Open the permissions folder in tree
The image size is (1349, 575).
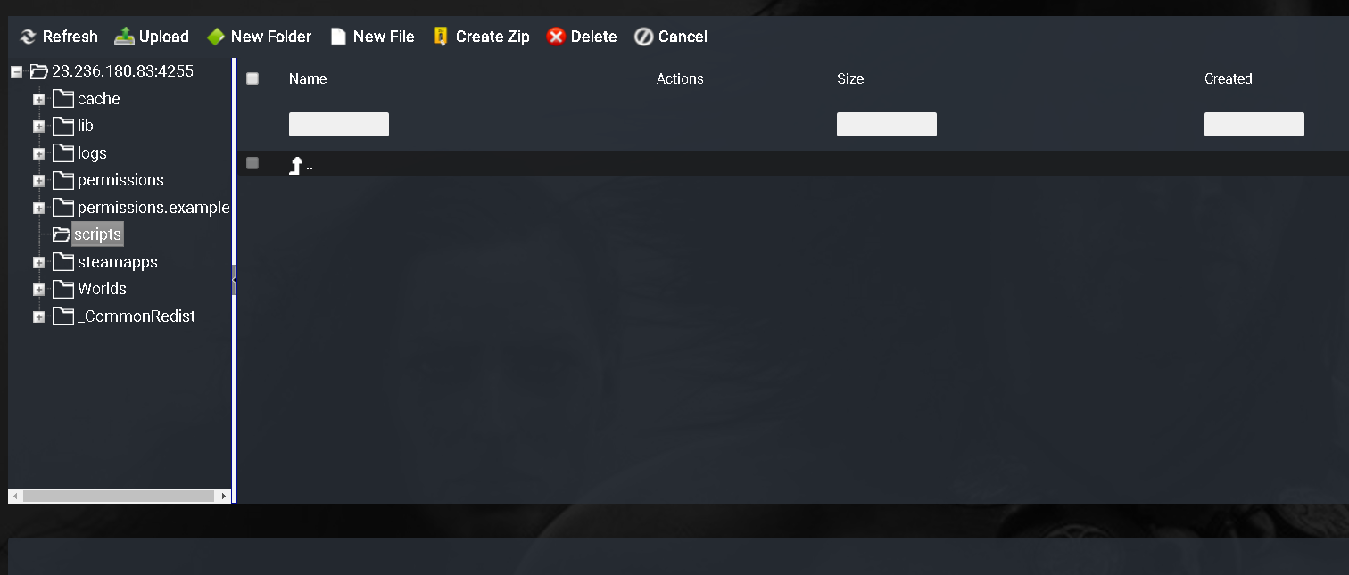[120, 180]
